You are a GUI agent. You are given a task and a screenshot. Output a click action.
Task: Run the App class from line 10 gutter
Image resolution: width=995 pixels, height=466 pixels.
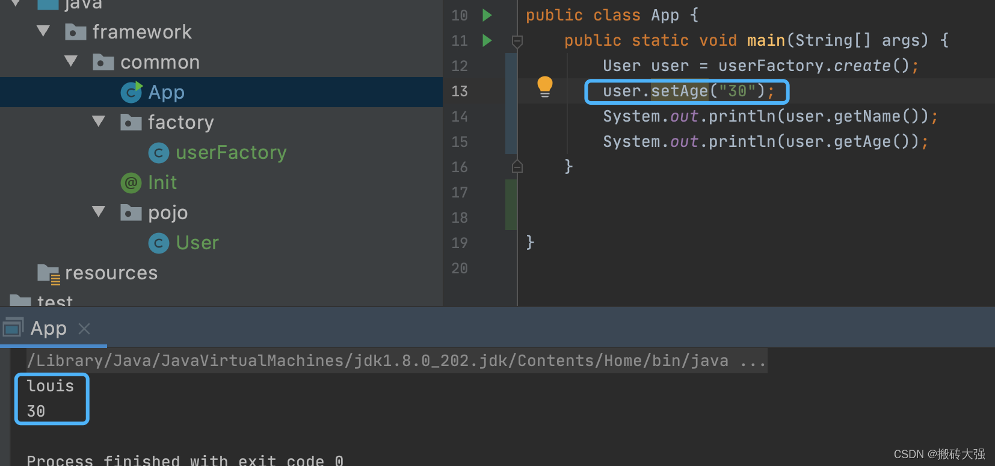487,15
